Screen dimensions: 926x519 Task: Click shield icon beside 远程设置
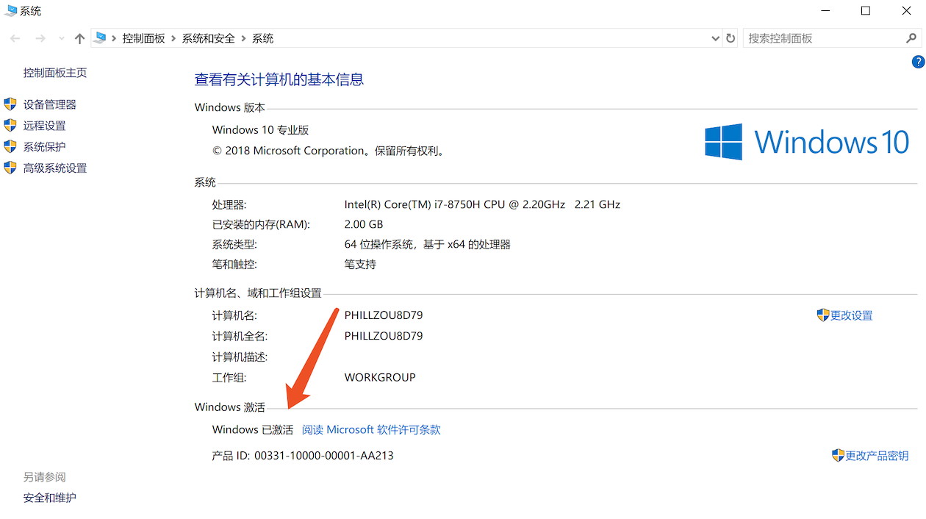click(10, 126)
